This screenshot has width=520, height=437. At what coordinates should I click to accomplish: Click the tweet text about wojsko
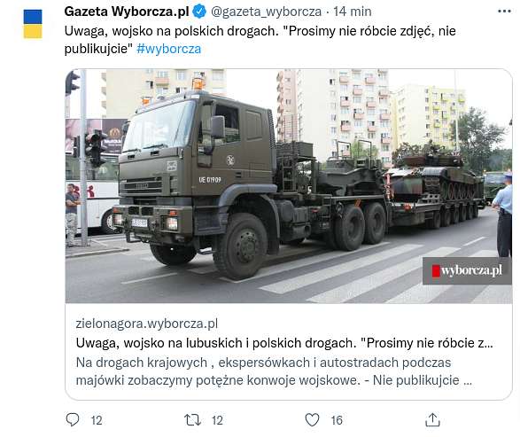click(260, 40)
